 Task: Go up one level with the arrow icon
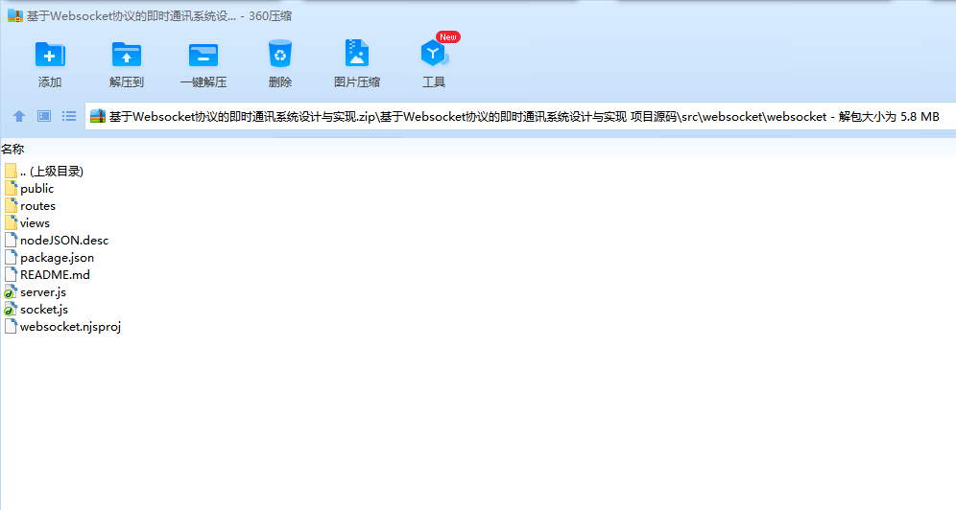(x=19, y=116)
